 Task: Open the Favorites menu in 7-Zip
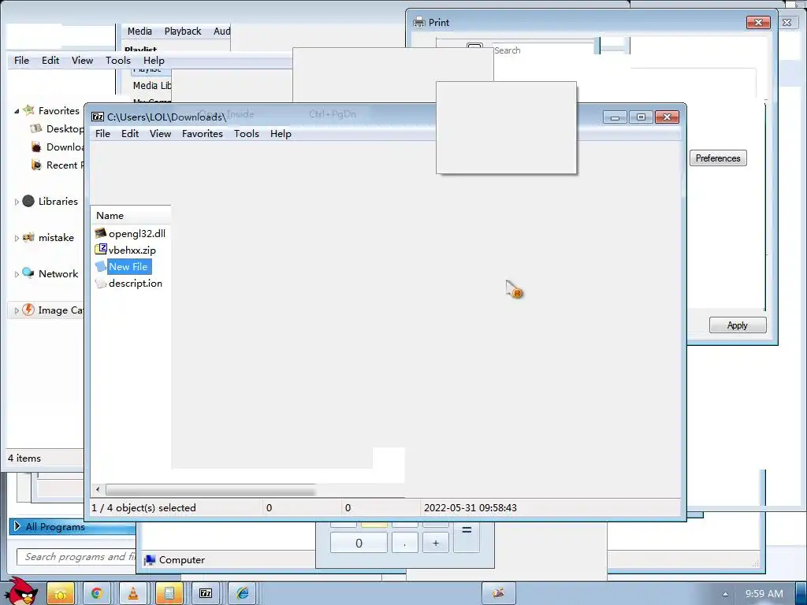203,134
